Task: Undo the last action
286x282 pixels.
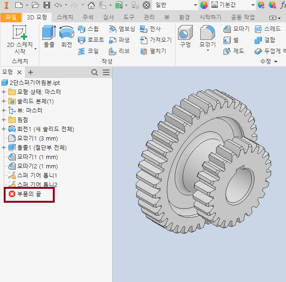Action: pos(58,5)
